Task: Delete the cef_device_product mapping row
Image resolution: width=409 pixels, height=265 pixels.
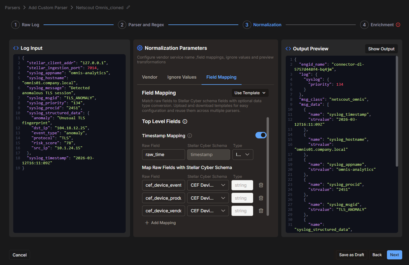Action: coord(261,198)
